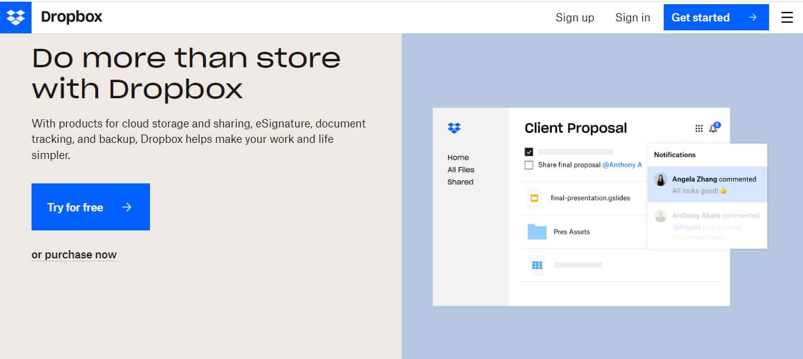Uncheck the checked task checkbox
The height and width of the screenshot is (359, 803).
tap(529, 152)
